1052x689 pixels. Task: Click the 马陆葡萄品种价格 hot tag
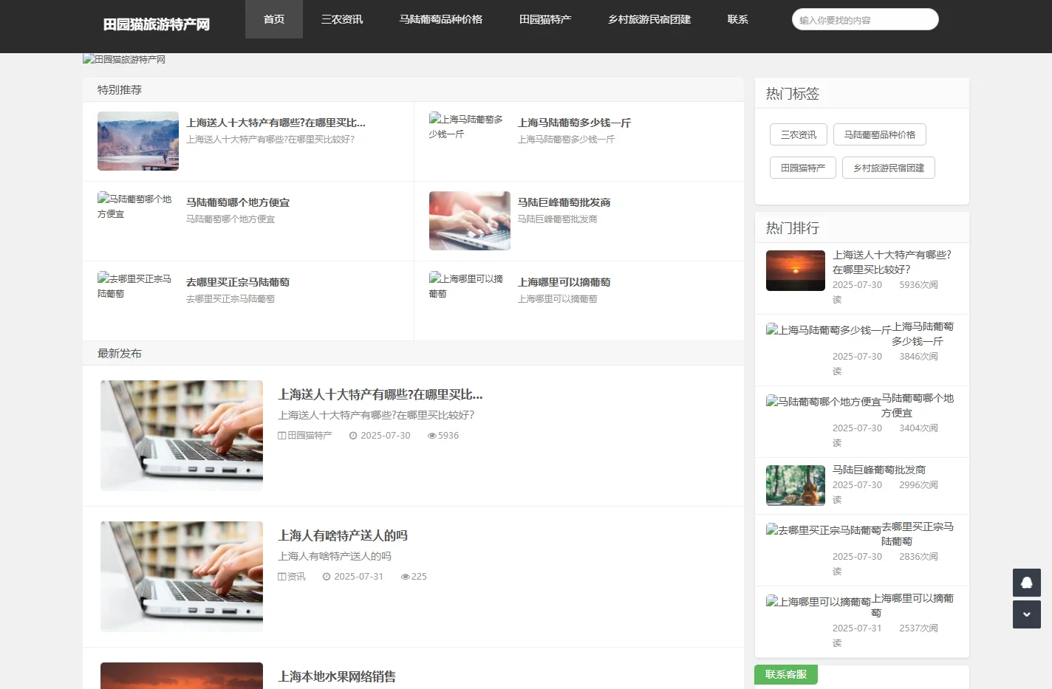tap(880, 134)
